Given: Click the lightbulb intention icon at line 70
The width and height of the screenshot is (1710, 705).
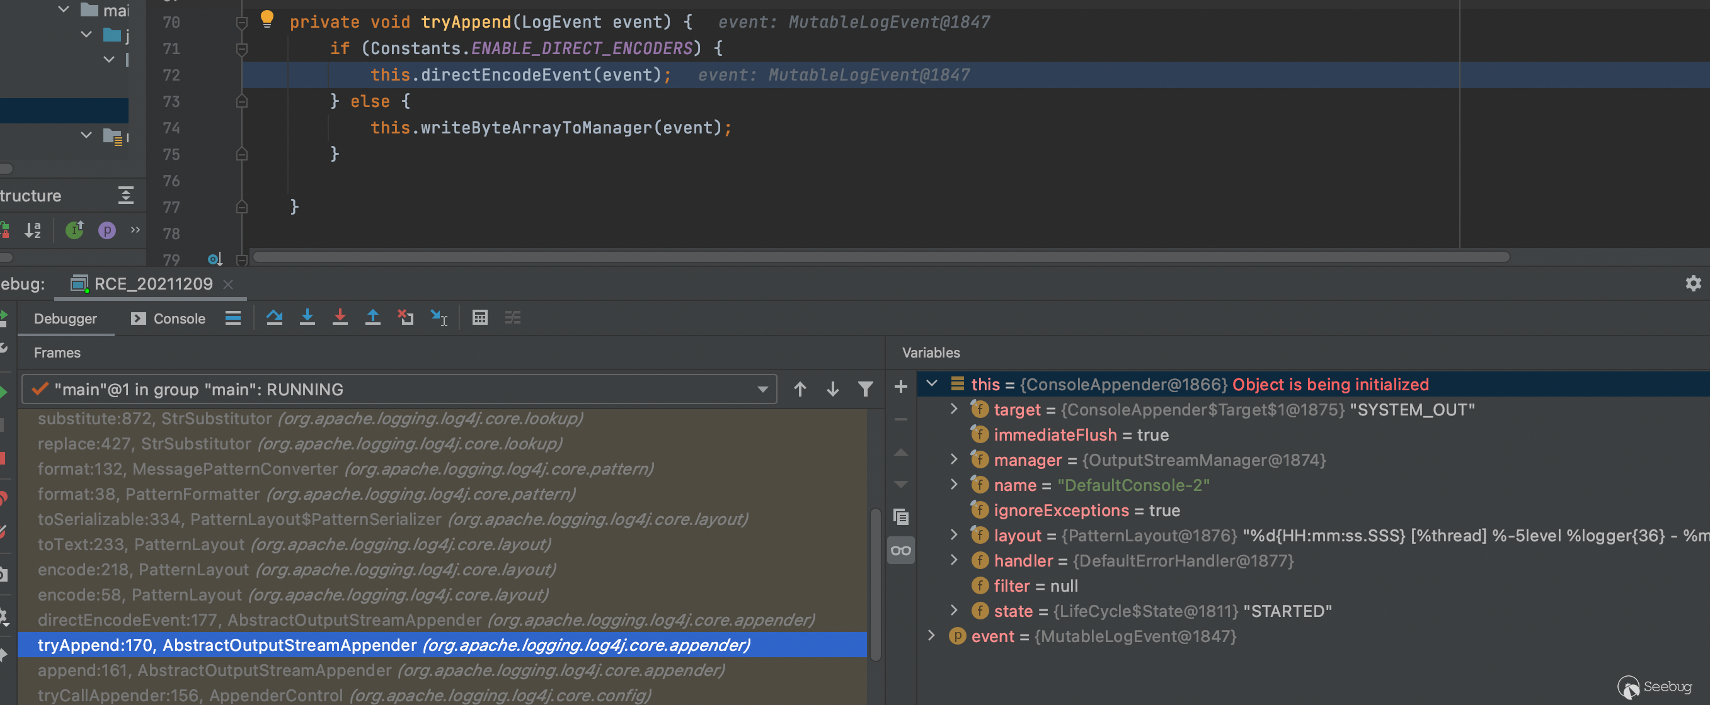Looking at the screenshot, I should [267, 19].
